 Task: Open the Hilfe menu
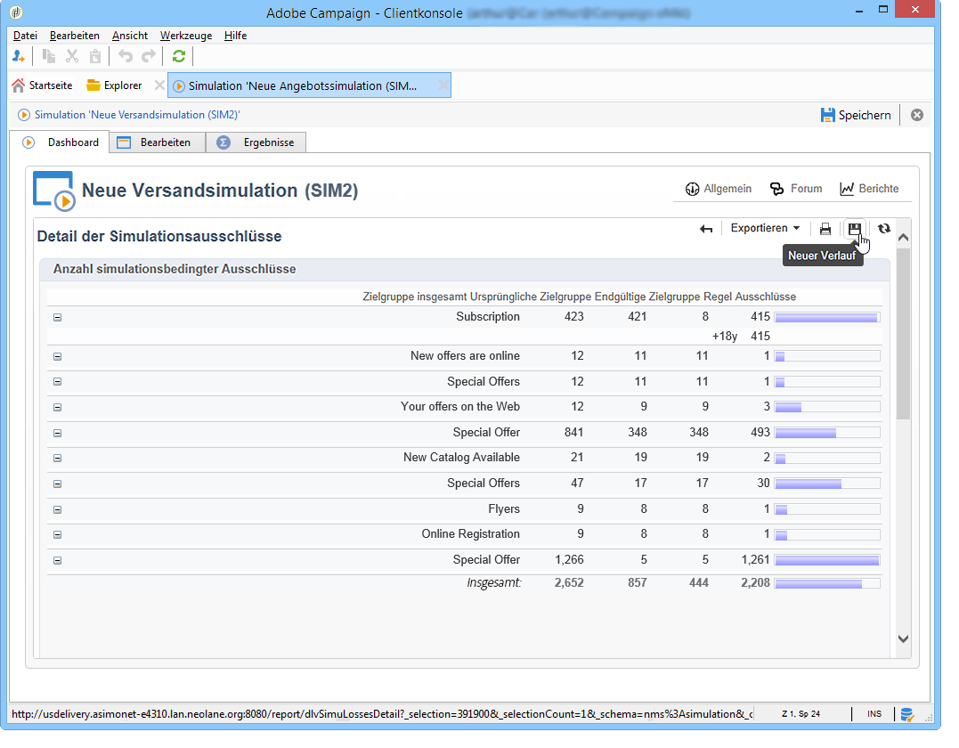point(235,36)
